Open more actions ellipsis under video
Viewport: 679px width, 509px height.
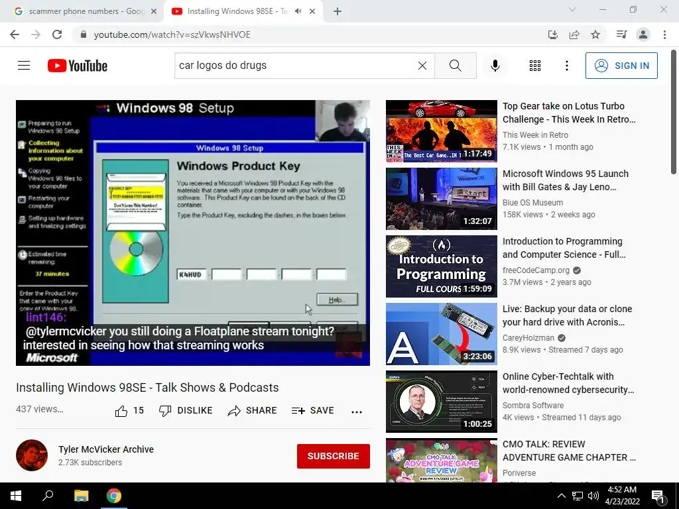356,412
